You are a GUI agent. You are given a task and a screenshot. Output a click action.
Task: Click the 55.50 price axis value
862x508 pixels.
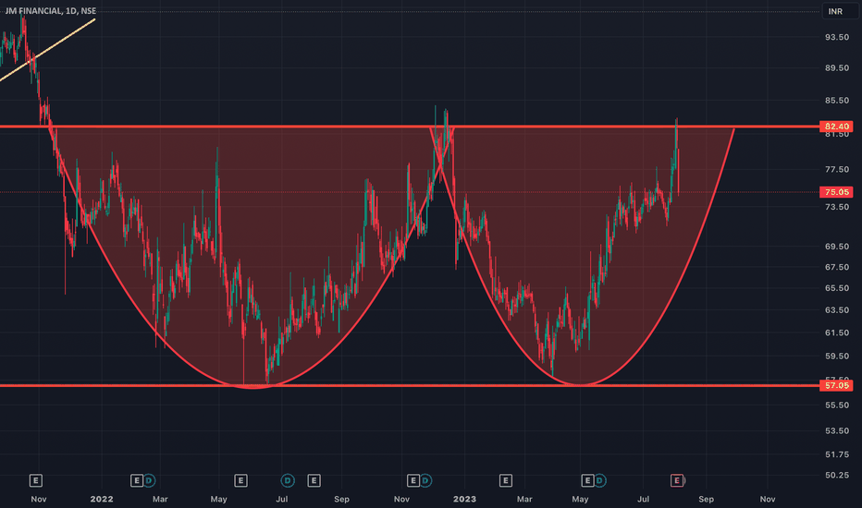(837, 405)
